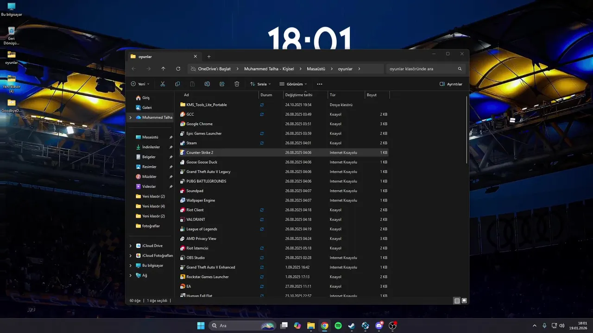Click the volume icon in system tray
This screenshot has height=333, width=593.
tap(562, 326)
